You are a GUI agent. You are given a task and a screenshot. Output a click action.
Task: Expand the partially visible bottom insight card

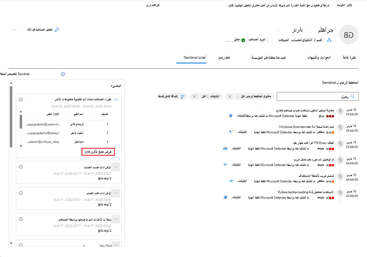116,244
